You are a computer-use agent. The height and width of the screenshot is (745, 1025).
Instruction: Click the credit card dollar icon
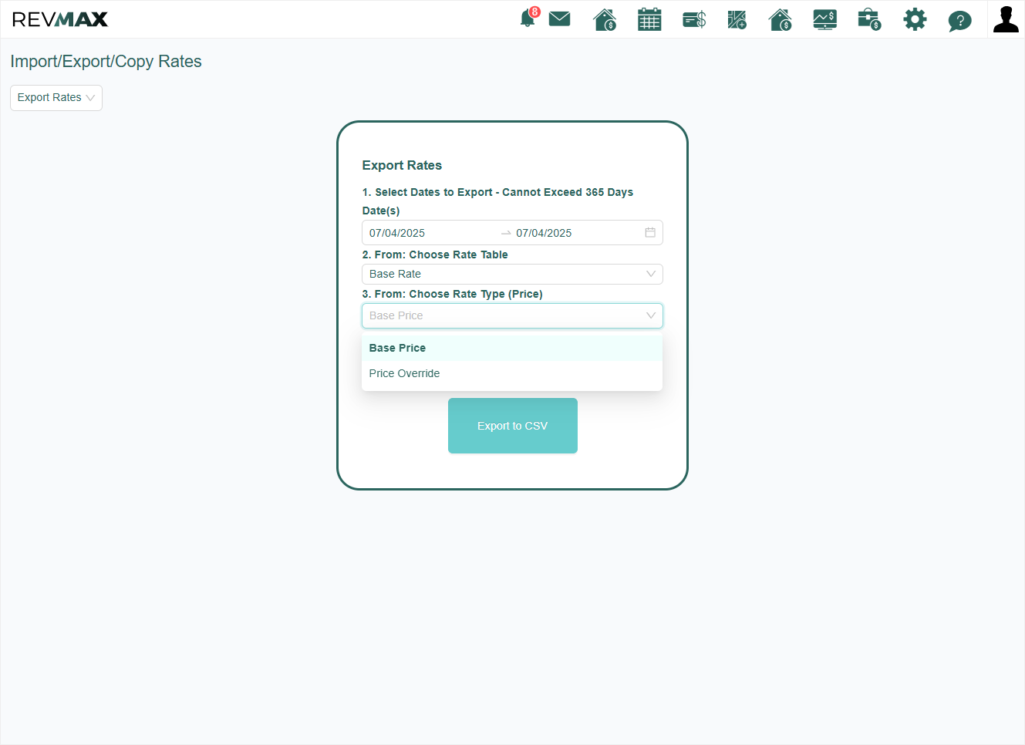pyautogui.click(x=694, y=19)
